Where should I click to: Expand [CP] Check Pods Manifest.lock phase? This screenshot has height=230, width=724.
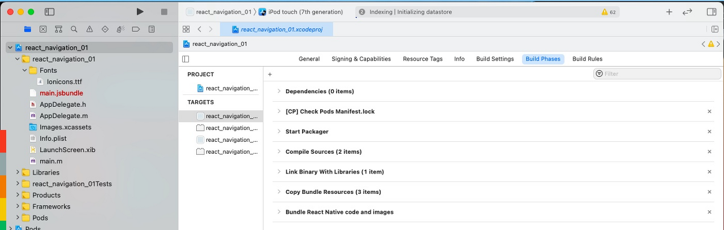click(x=279, y=111)
